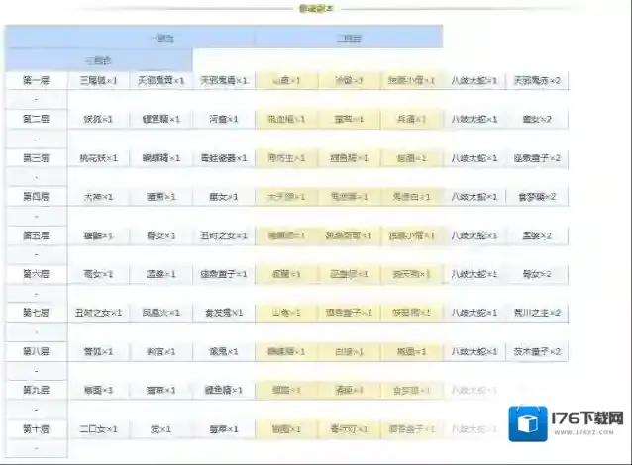Click the 第十层 row label

(36, 429)
